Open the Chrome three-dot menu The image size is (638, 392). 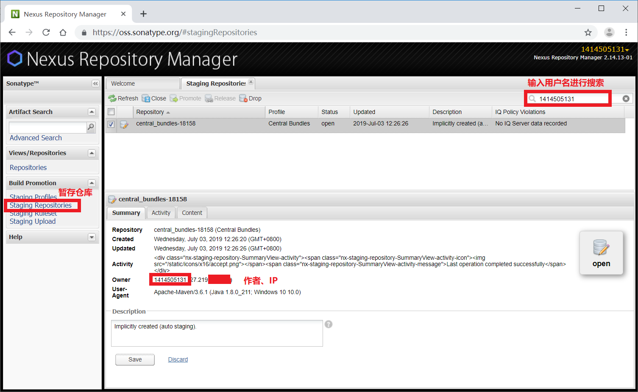click(x=626, y=32)
